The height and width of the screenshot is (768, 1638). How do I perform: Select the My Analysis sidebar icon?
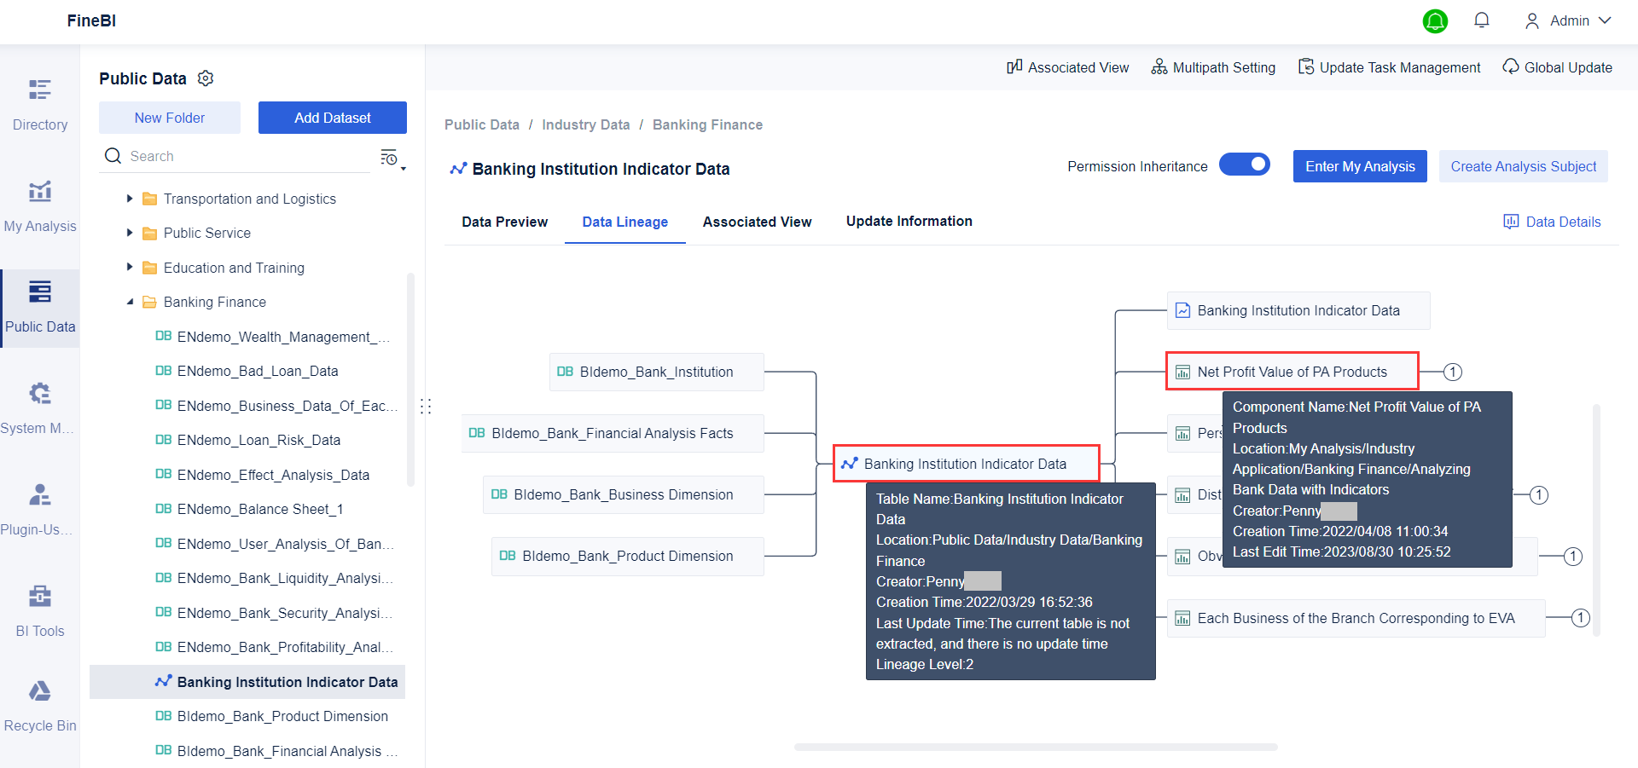coord(39,204)
